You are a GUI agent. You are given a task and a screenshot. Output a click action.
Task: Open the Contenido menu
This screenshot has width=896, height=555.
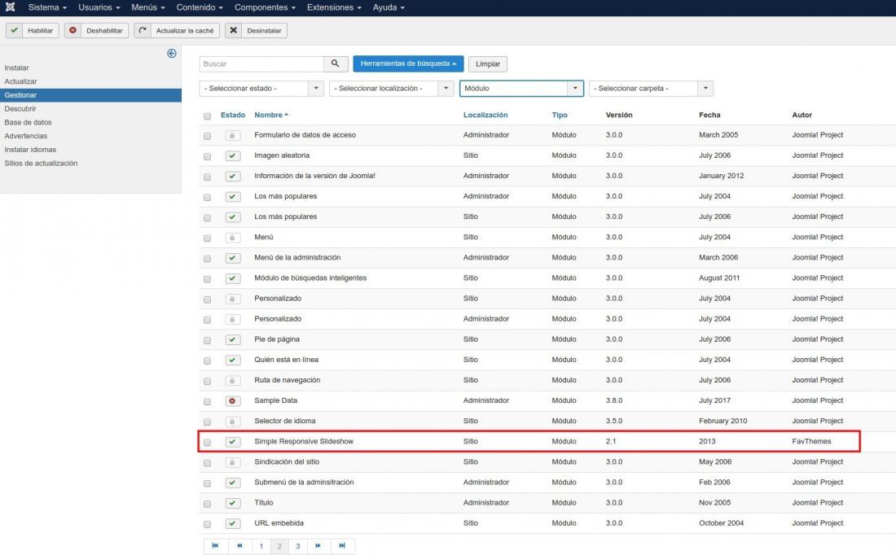[200, 7]
